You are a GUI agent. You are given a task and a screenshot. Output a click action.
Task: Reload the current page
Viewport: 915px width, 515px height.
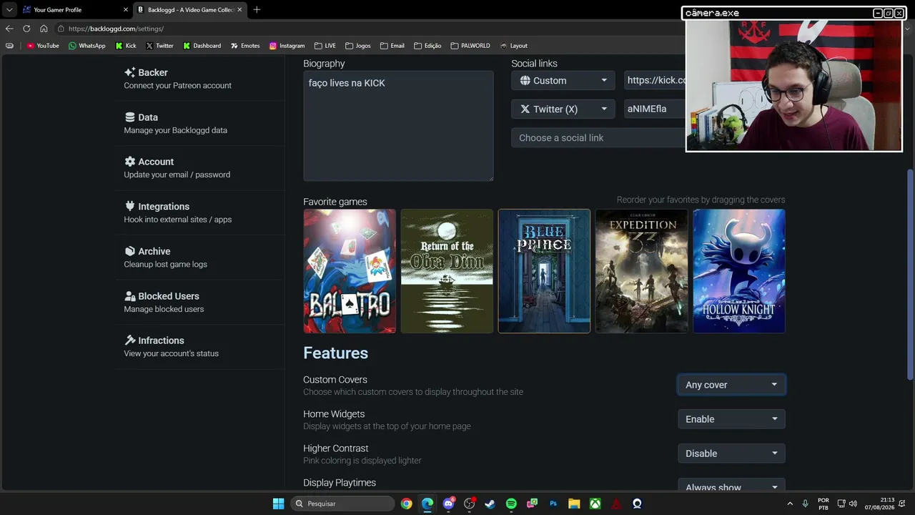(26, 29)
